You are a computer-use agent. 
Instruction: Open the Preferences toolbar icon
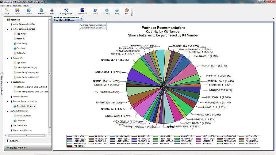coord(82,11)
